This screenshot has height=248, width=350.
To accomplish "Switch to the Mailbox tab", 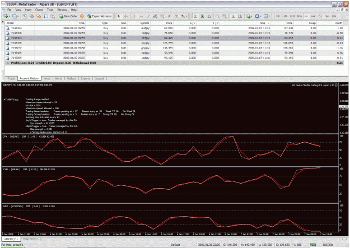I will 72,78.
